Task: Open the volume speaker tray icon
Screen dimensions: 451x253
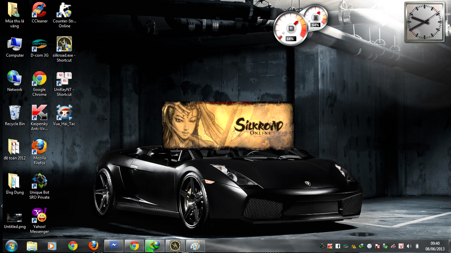Action: (409, 246)
